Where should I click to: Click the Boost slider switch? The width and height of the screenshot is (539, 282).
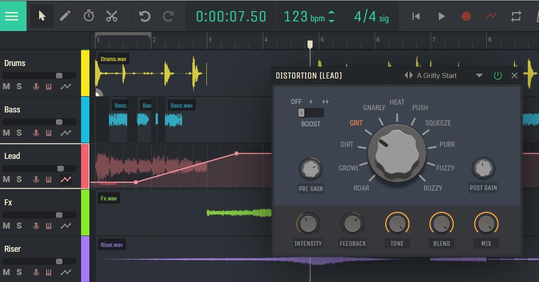(311, 112)
